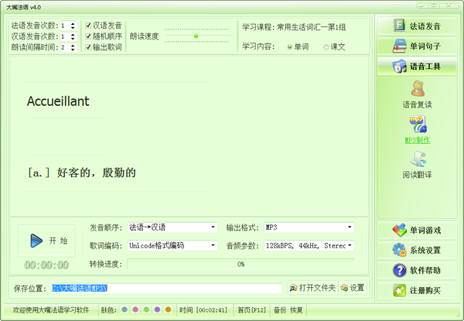Select the orange skin color dot
This screenshot has height=321, width=464.
click(169, 309)
